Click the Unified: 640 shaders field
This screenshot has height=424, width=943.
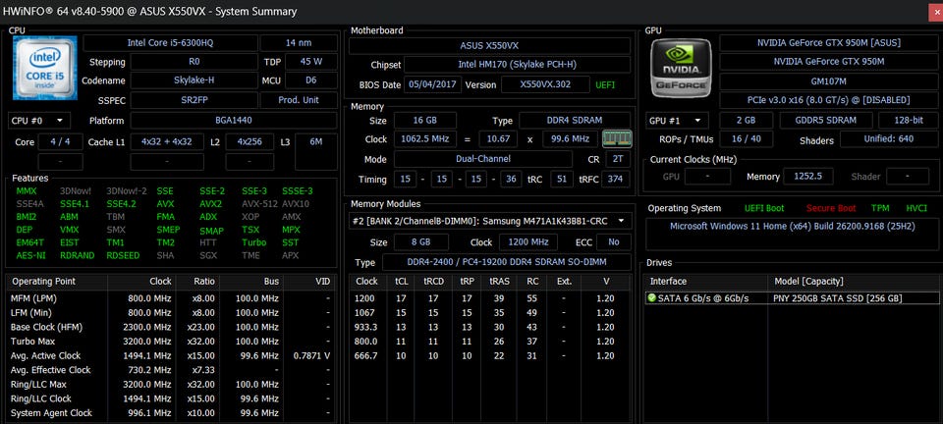click(888, 139)
